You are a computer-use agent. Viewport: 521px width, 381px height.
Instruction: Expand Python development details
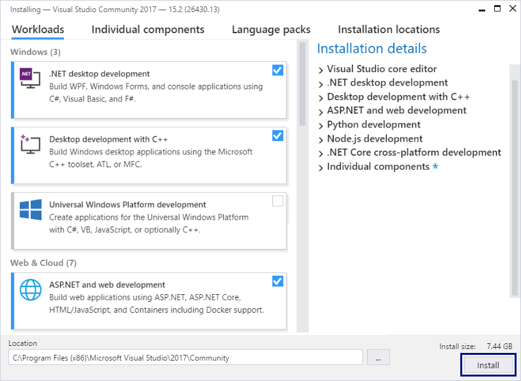click(321, 126)
